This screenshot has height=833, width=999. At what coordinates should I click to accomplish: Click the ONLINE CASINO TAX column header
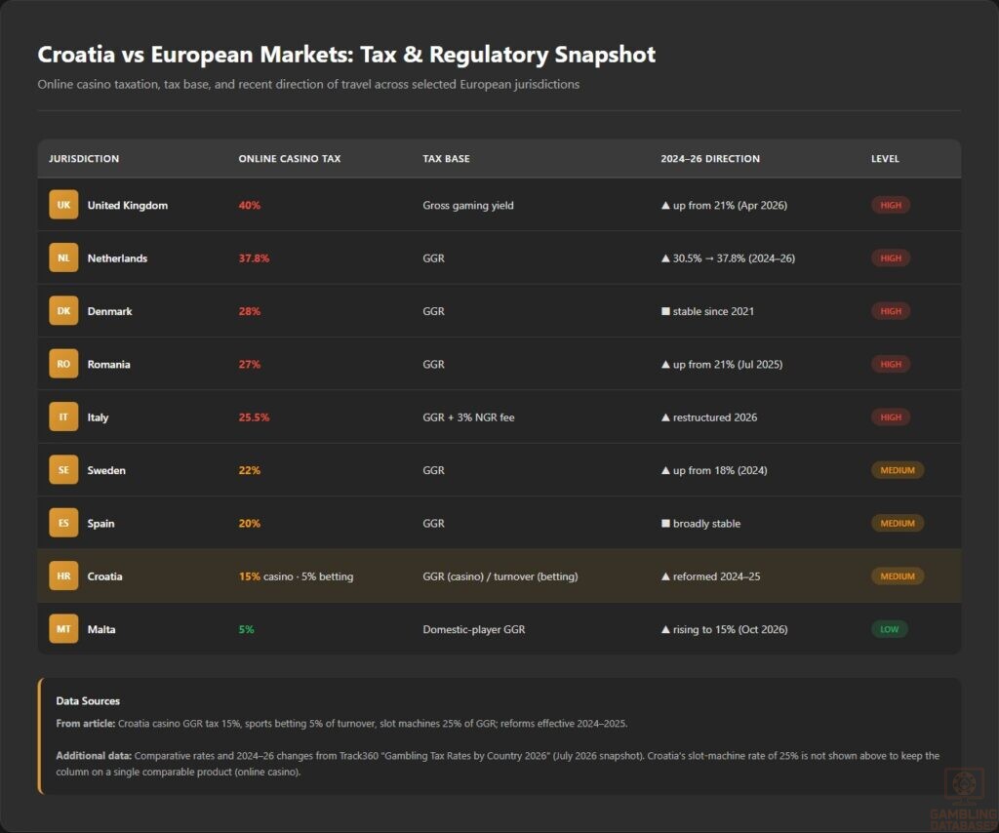(289, 159)
